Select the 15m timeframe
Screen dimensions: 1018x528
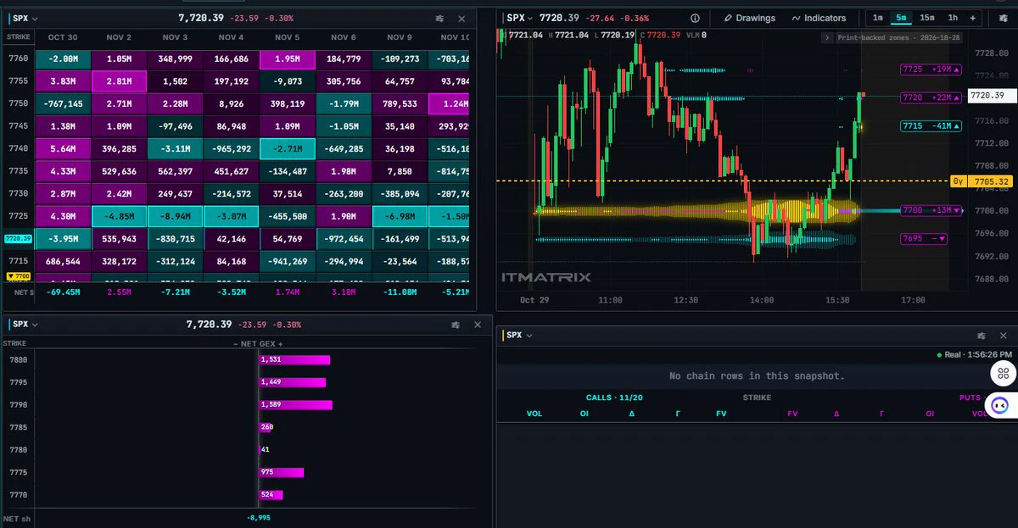[927, 18]
